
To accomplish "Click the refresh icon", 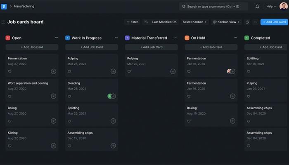I will (247, 22).
